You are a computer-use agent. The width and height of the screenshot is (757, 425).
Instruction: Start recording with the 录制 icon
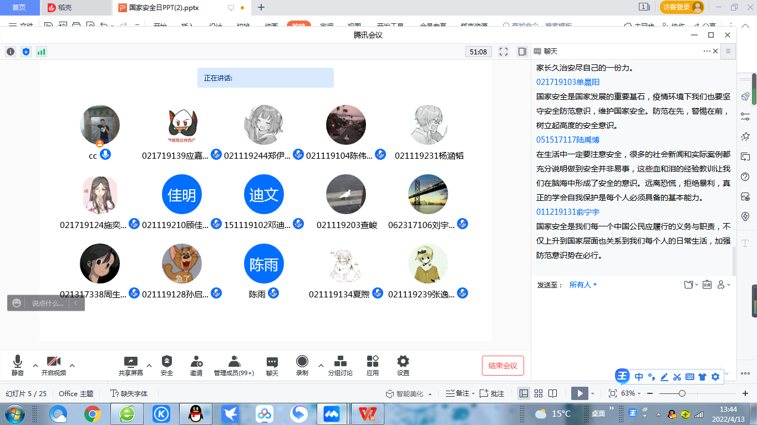(x=302, y=365)
